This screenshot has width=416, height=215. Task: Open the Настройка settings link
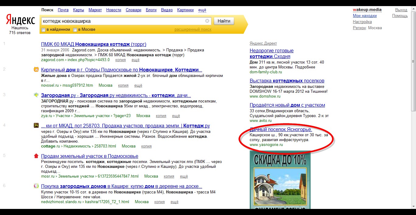point(362,22)
